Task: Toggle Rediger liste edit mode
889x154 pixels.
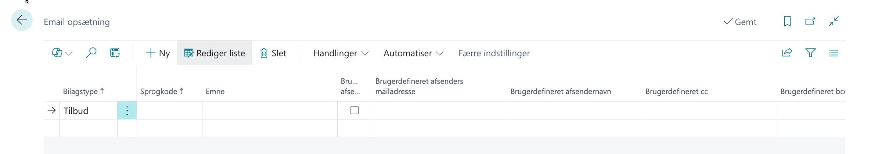Action: tap(215, 53)
